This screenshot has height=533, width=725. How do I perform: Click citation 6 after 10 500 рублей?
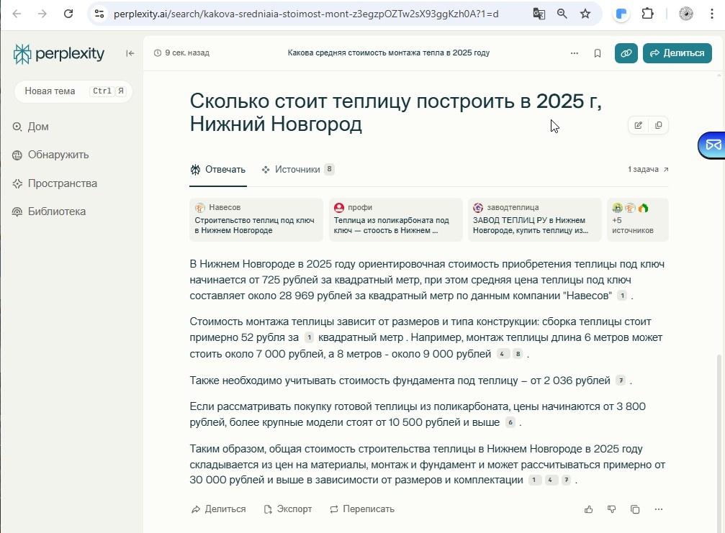(510, 422)
